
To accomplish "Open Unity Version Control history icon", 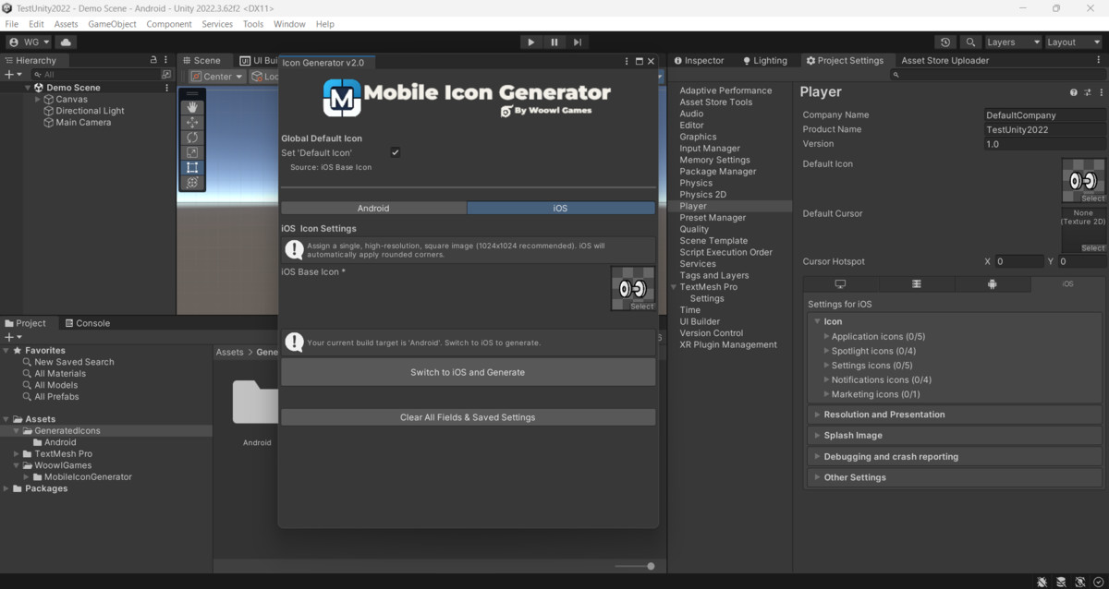I will (x=944, y=42).
